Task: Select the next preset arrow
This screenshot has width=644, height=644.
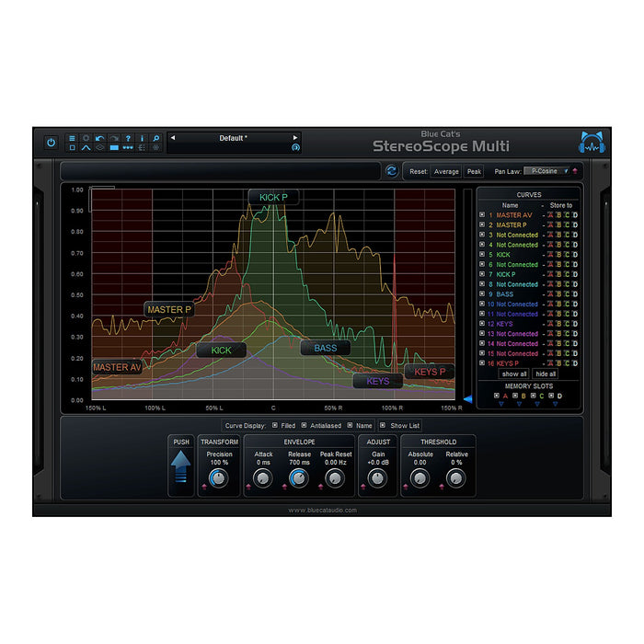Action: pos(295,138)
